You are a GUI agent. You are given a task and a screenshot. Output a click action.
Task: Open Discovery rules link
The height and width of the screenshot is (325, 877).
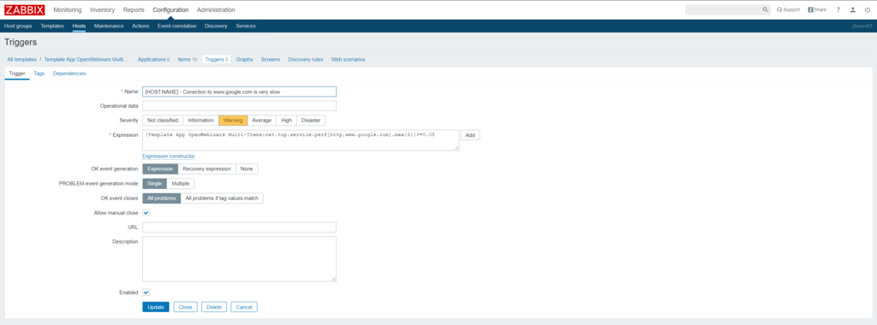click(x=306, y=59)
